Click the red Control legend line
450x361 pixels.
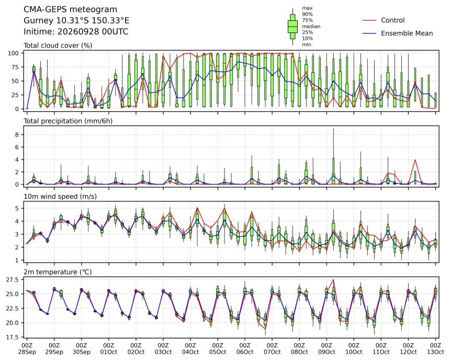[x=369, y=20]
